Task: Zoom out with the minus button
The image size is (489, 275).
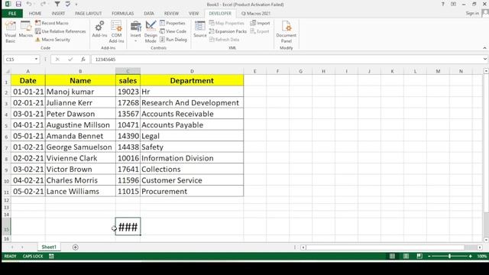Action: coord(429,257)
